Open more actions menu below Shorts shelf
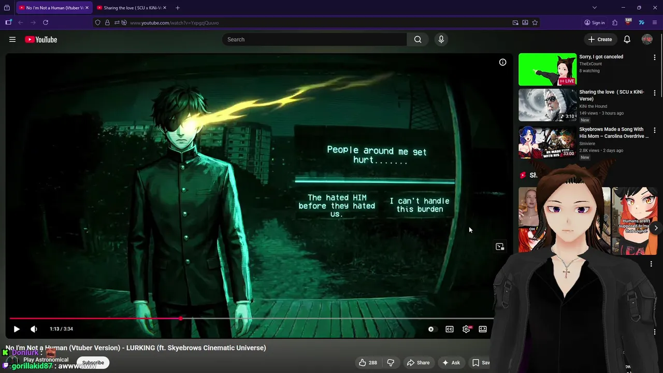This screenshot has height=373, width=663. 651,264
